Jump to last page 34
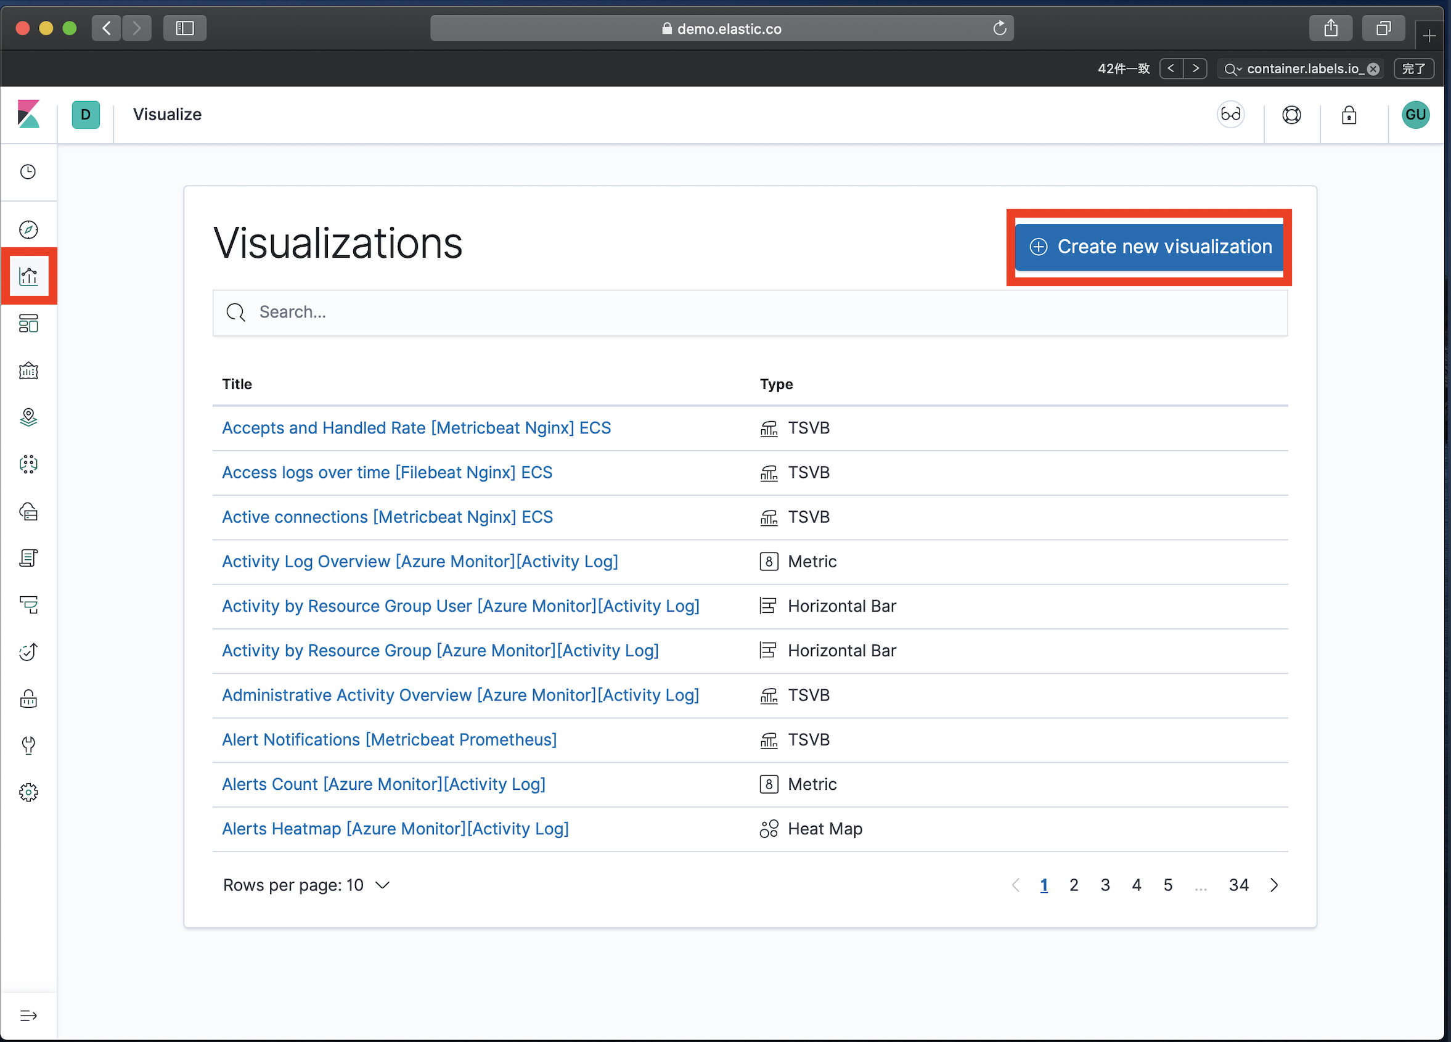Image resolution: width=1451 pixels, height=1042 pixels. click(1238, 885)
